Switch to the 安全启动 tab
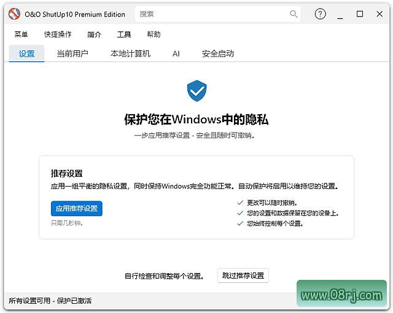393x313 pixels. (218, 53)
